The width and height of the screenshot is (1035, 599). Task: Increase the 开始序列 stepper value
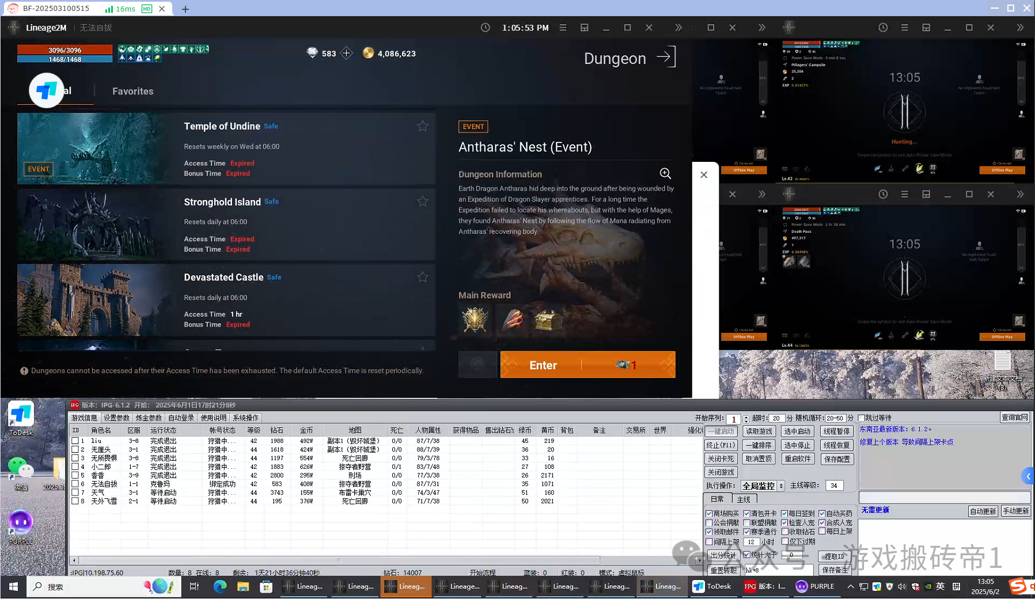[x=746, y=416]
